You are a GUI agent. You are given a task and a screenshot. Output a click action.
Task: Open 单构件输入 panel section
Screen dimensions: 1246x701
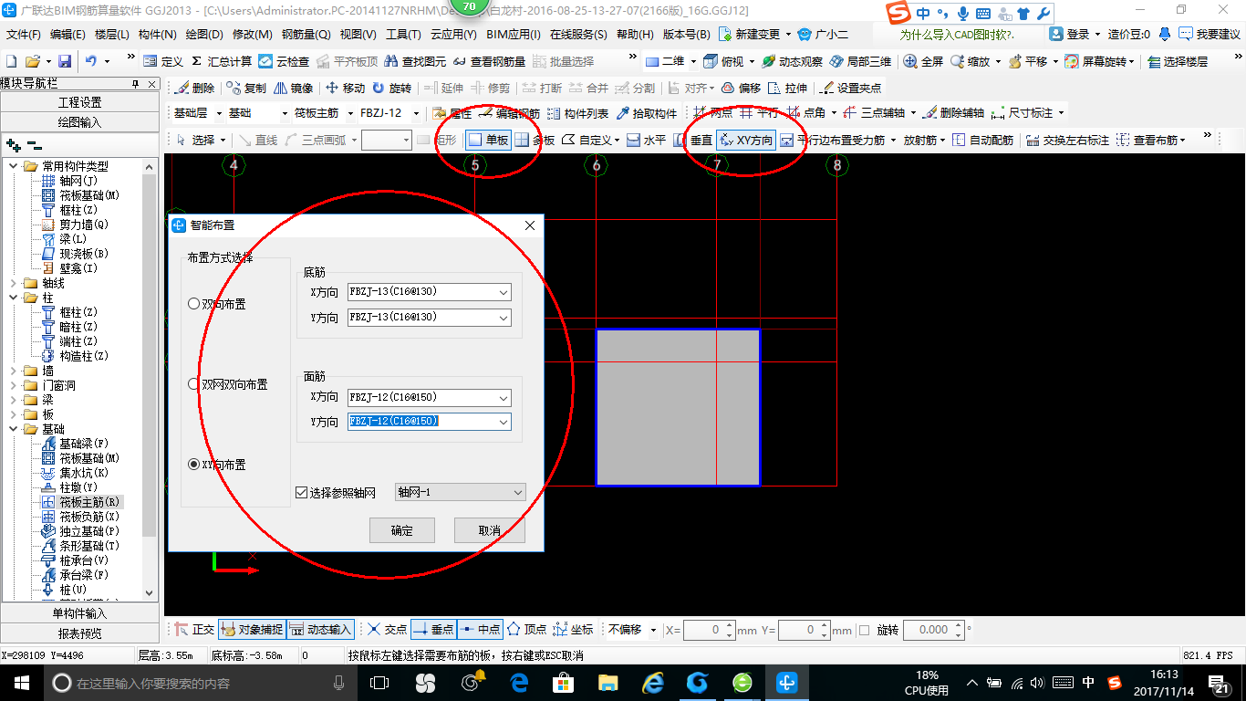[x=80, y=613]
